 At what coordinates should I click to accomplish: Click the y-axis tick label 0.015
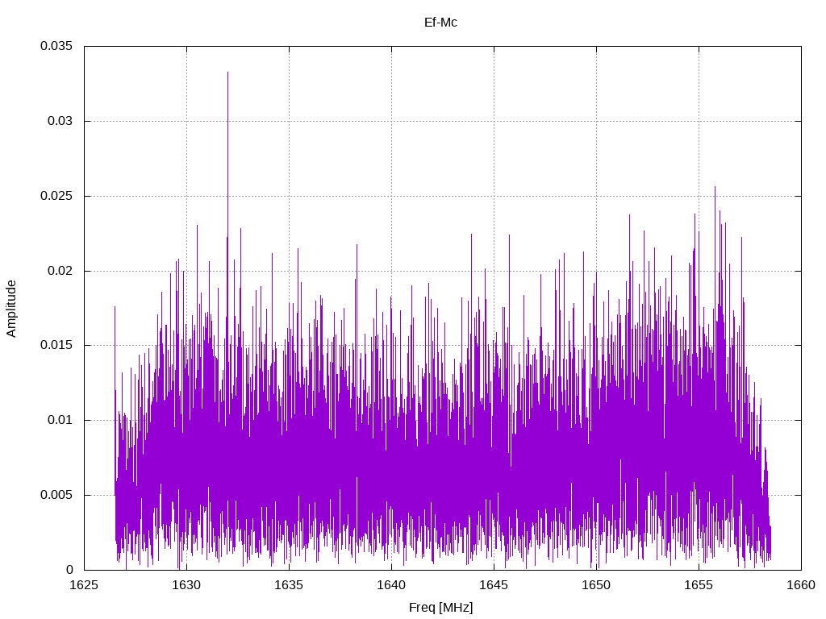coord(56,345)
